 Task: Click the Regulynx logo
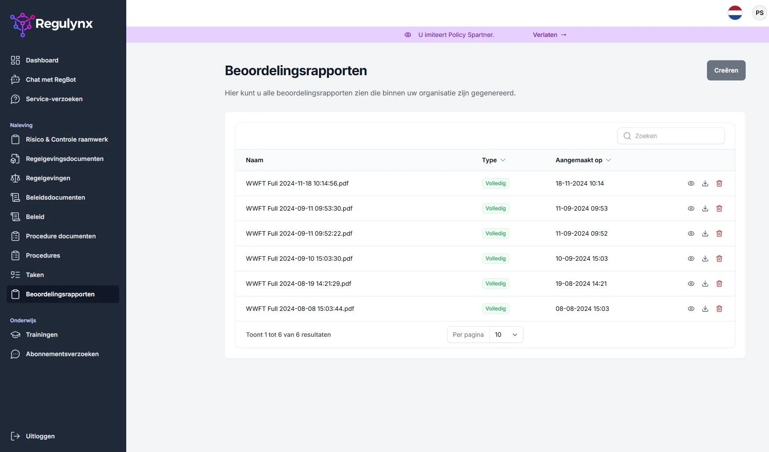pyautogui.click(x=51, y=24)
